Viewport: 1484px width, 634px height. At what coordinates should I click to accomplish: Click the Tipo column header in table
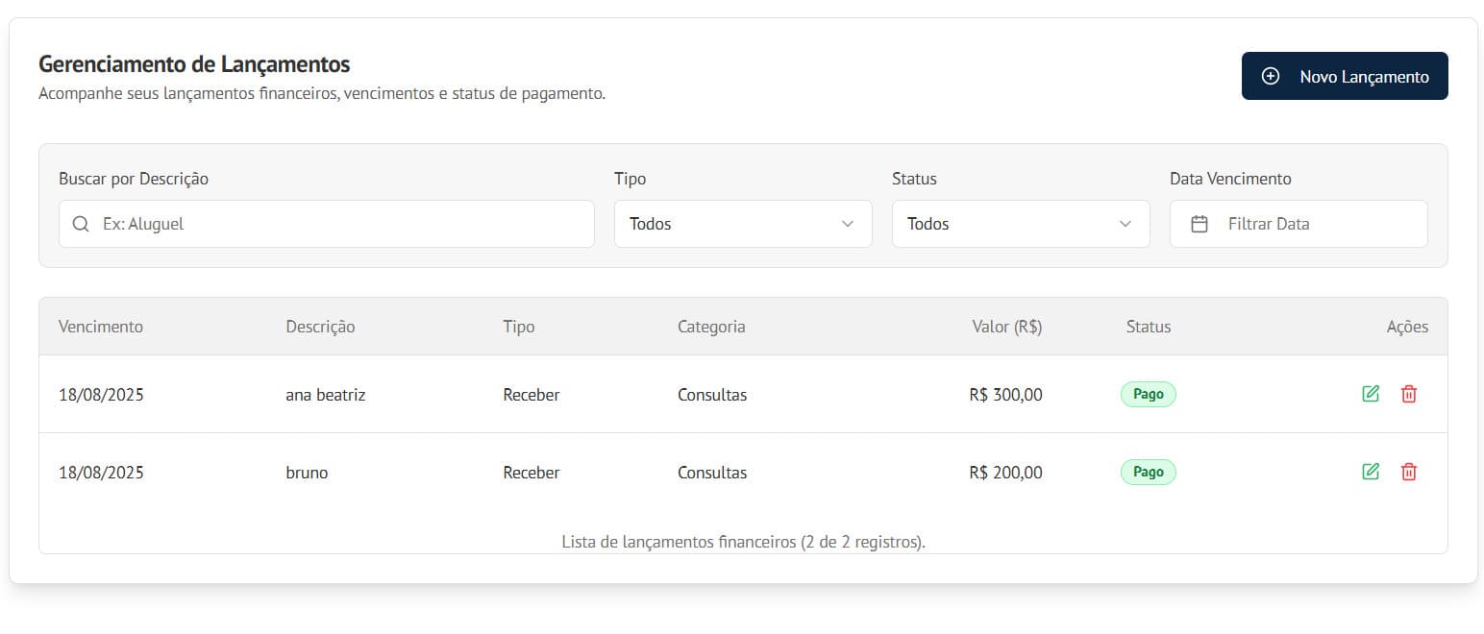click(x=519, y=327)
